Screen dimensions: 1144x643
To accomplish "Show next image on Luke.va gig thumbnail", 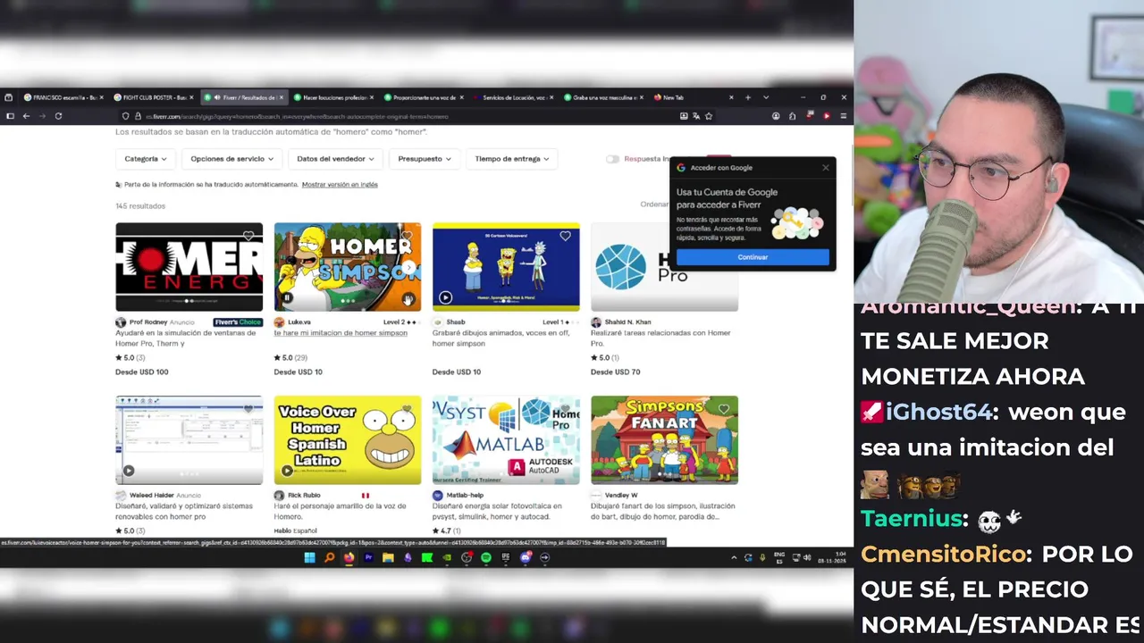I will coord(408,266).
